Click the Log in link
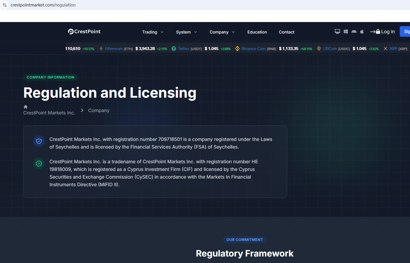Viewport: 410px width, 263px height. (382, 31)
